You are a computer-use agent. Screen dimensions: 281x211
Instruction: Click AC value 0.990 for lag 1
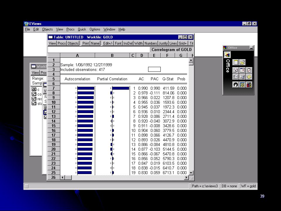pos(143,88)
